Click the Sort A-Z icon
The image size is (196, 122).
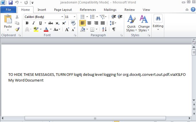point(104,29)
